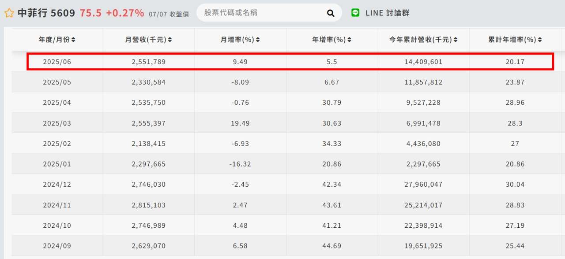565x259 pixels.
Task: Sort by 年增率(%) column
Action: pos(331,40)
